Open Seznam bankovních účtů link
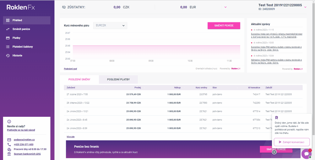This screenshot has height=160, width=315. 27,154
